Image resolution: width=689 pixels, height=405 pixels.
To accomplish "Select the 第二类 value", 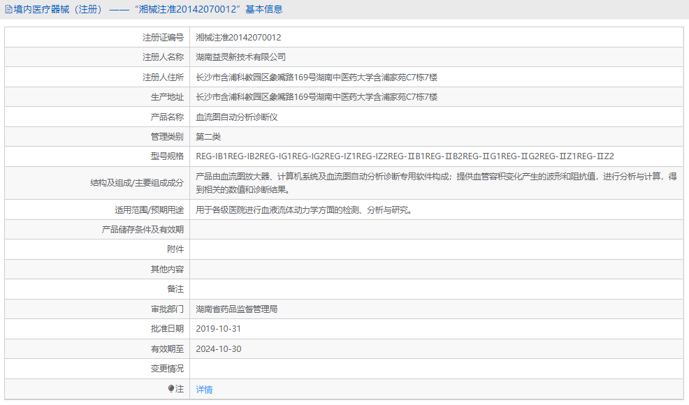I will tap(208, 137).
